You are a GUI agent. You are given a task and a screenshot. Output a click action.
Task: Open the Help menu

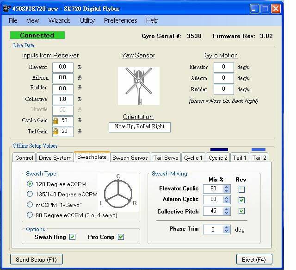click(x=152, y=20)
